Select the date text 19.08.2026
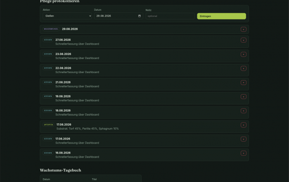The height and width of the screenshot is (182, 289). coord(63,96)
